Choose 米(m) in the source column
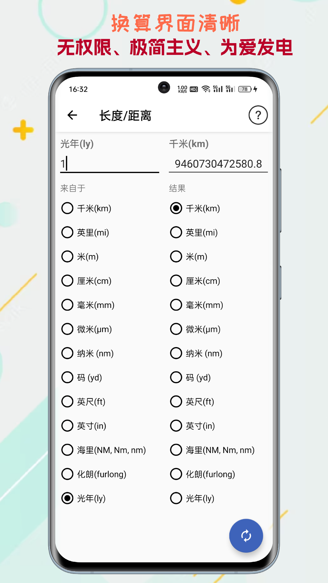 [x=67, y=257]
